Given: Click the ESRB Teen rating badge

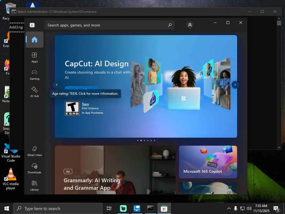Looking at the screenshot, I should pyautogui.click(x=72, y=108).
